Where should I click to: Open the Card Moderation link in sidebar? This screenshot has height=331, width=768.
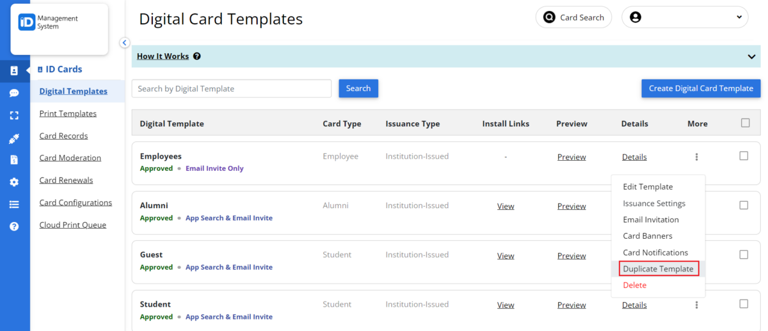pos(70,158)
